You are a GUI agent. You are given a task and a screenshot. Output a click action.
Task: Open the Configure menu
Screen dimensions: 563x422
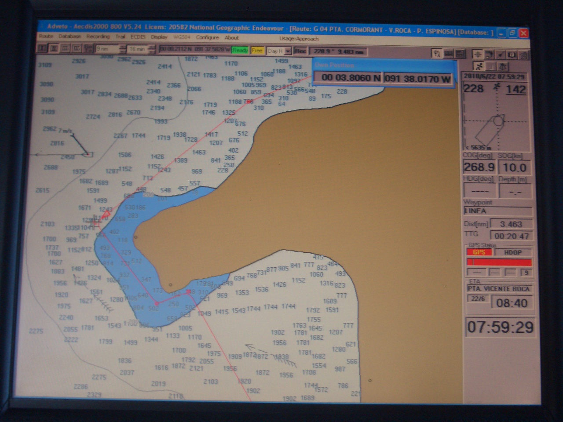[x=207, y=38]
